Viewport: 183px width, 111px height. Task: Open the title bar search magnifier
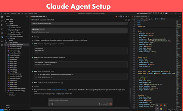158,13
